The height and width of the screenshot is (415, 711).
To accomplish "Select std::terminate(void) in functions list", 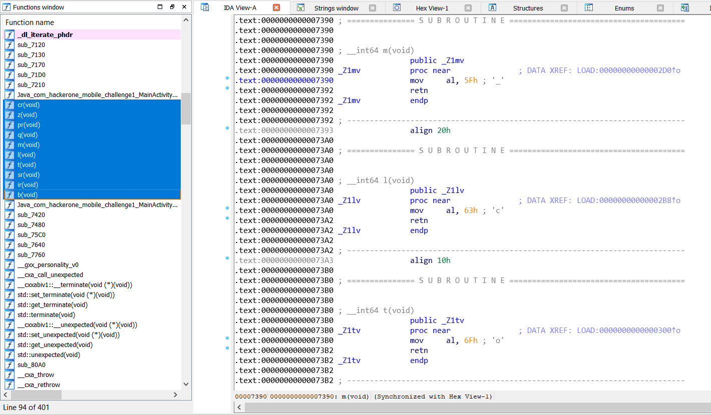I will (x=46, y=315).
